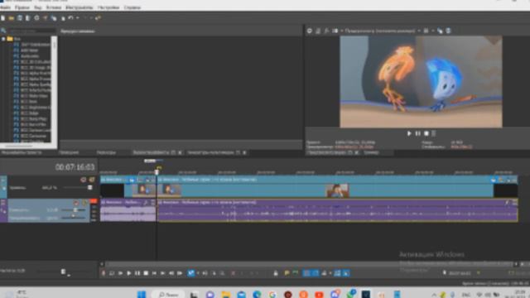
Task: Click the timeline horizontal scrollbar
Action: point(309,264)
